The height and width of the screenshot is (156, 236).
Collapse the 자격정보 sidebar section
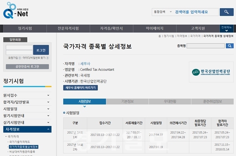pos(27,129)
